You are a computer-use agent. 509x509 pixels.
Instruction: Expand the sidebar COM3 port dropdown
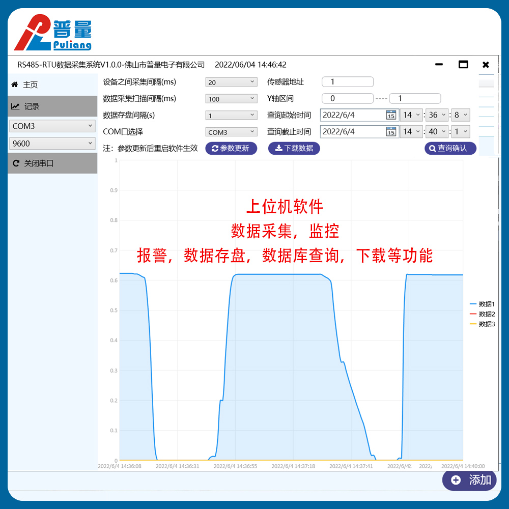click(x=52, y=126)
